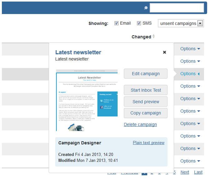Go to the Next page link
Viewport: 209px width, 179px height.
point(185,172)
